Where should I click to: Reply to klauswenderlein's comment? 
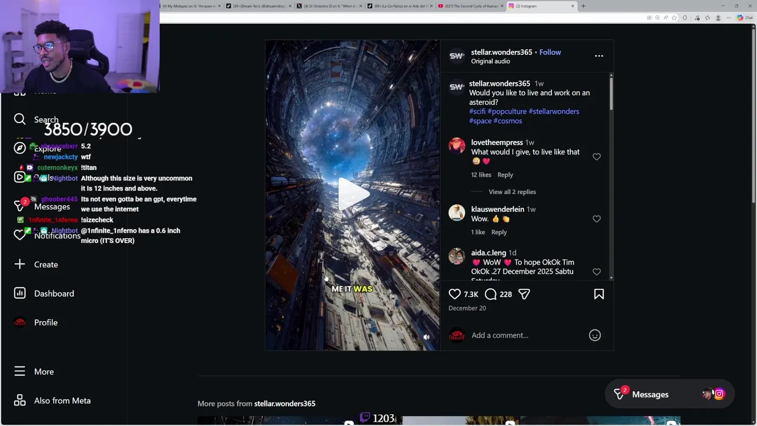pyautogui.click(x=499, y=232)
